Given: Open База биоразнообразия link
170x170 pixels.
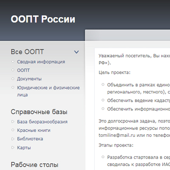Looking at the screenshot, I should [x=42, y=122].
